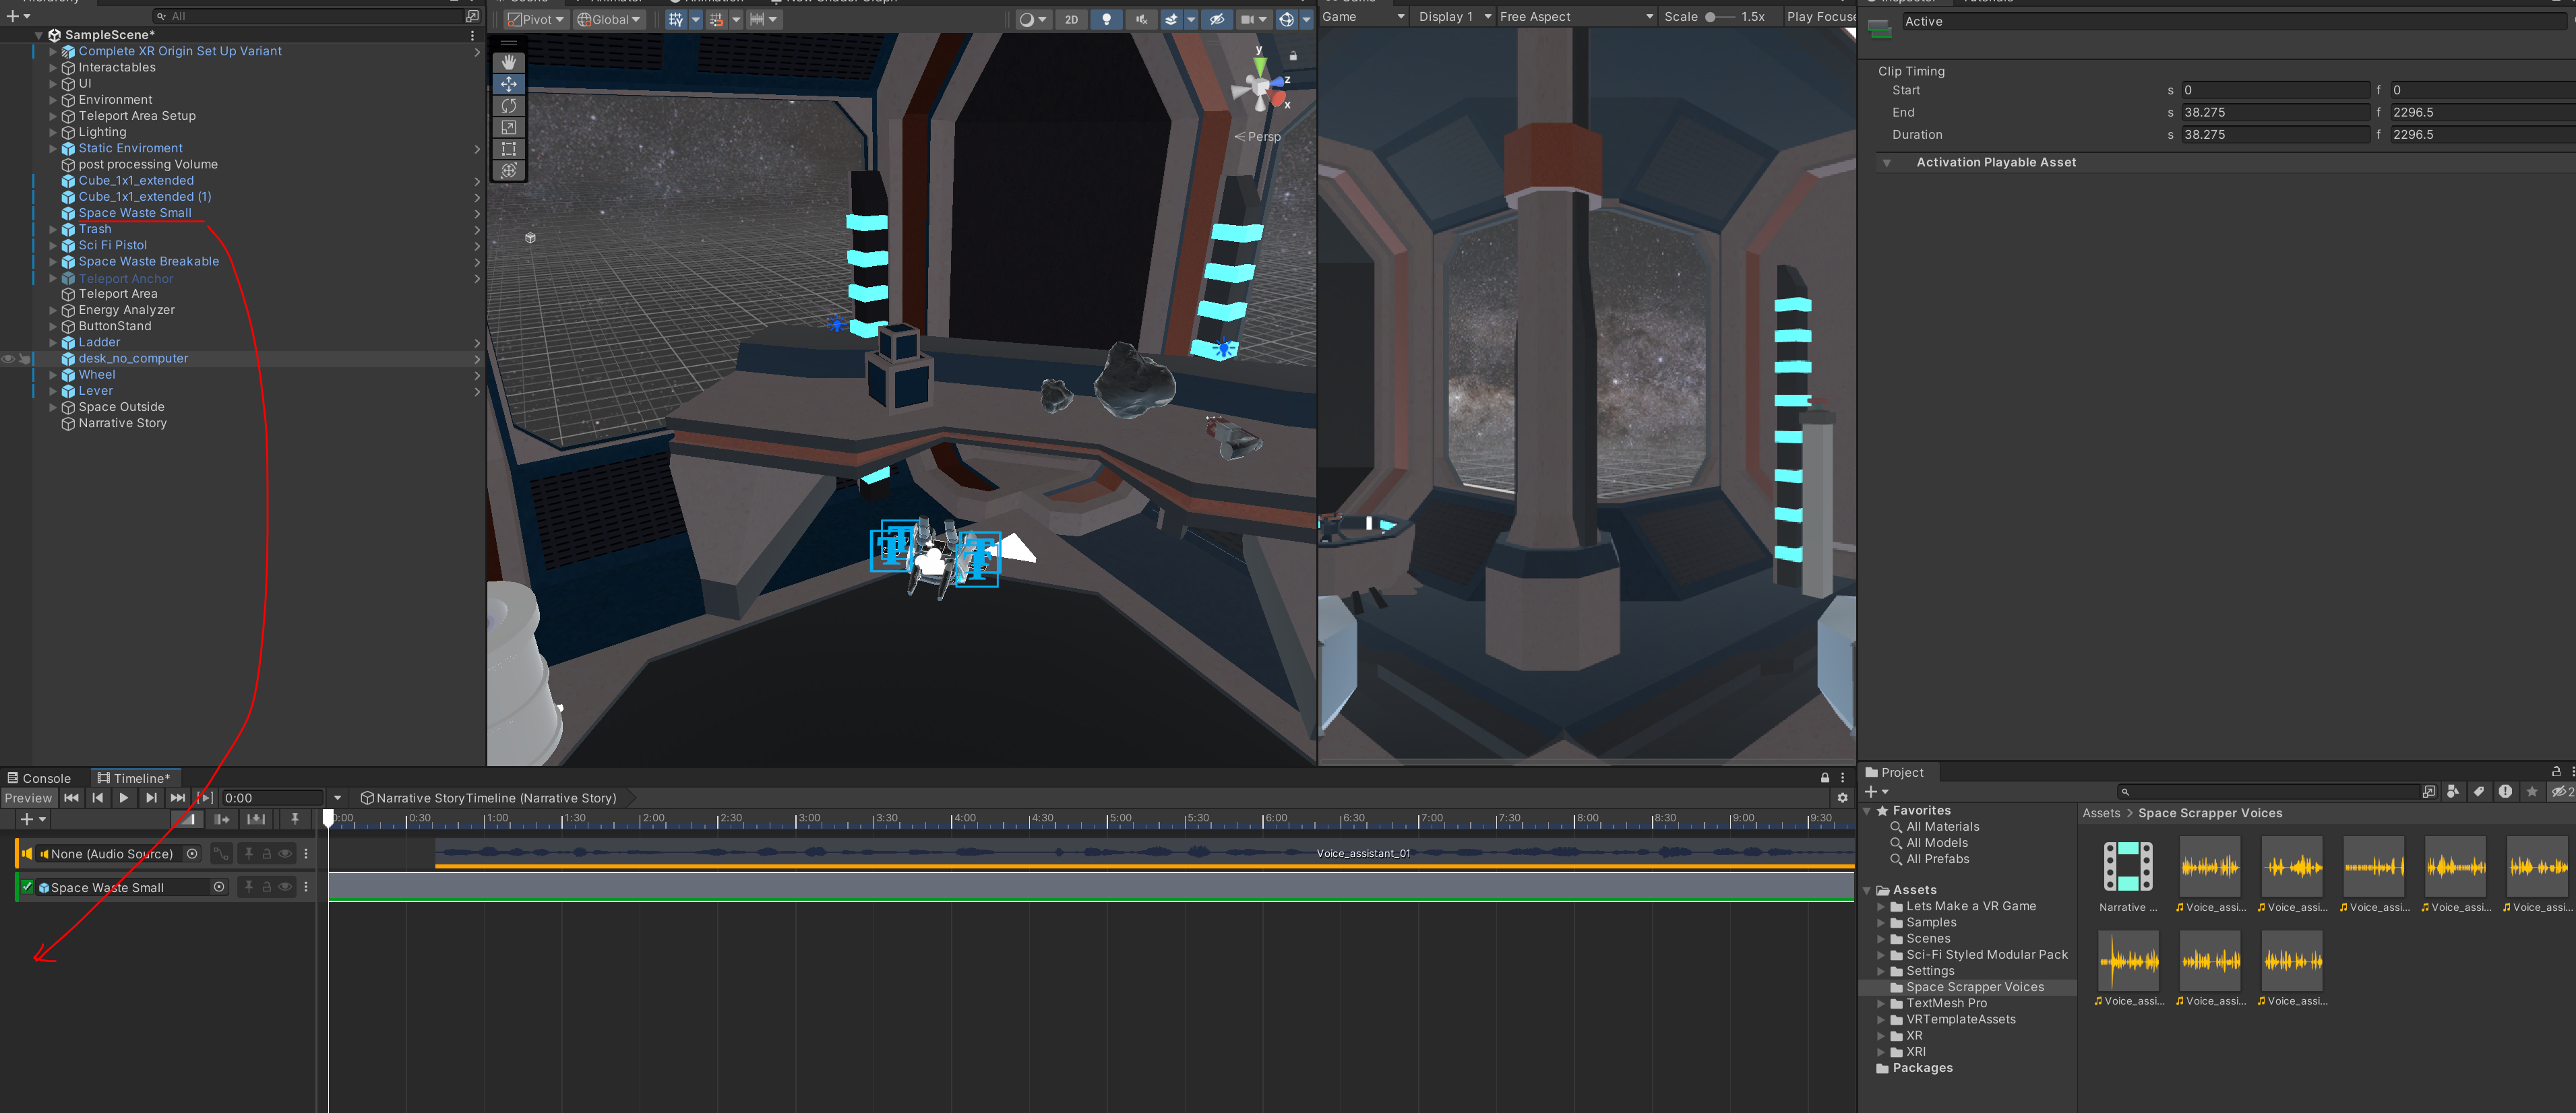Select the Scale tool in scene toolbar
The width and height of the screenshot is (2576, 1113).
(509, 127)
